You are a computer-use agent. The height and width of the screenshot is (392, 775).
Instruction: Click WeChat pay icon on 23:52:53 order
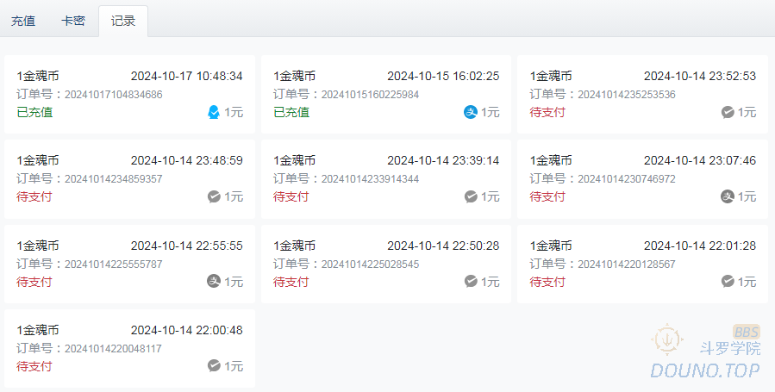[x=728, y=112]
